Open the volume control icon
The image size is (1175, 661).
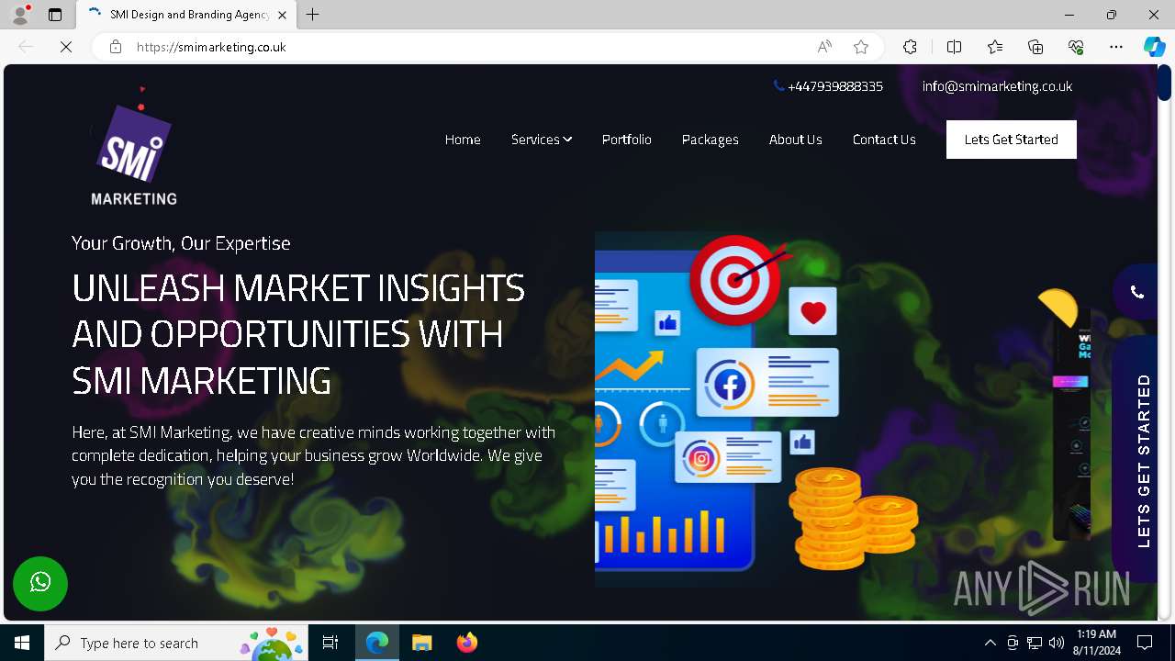(x=1057, y=643)
